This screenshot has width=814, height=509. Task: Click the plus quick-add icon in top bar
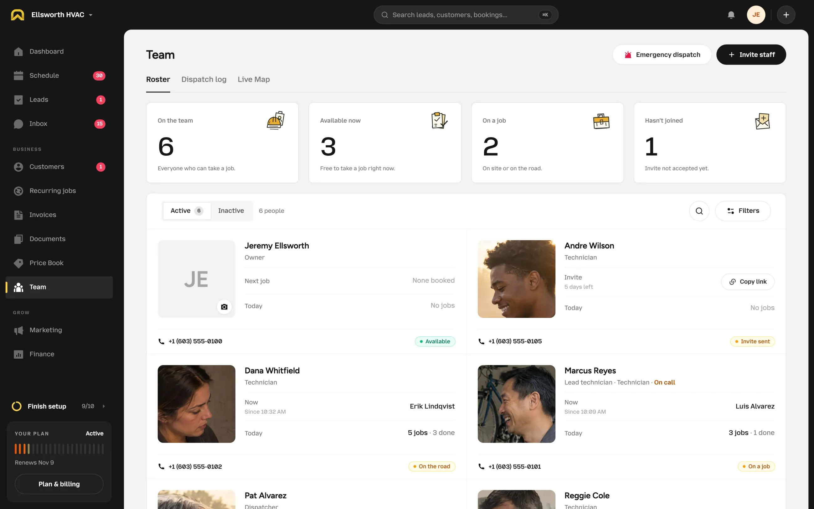pos(786,15)
